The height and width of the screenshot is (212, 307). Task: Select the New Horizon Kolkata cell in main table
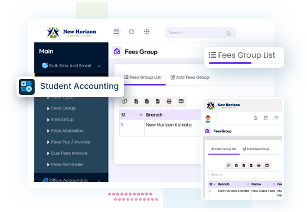[169, 125]
